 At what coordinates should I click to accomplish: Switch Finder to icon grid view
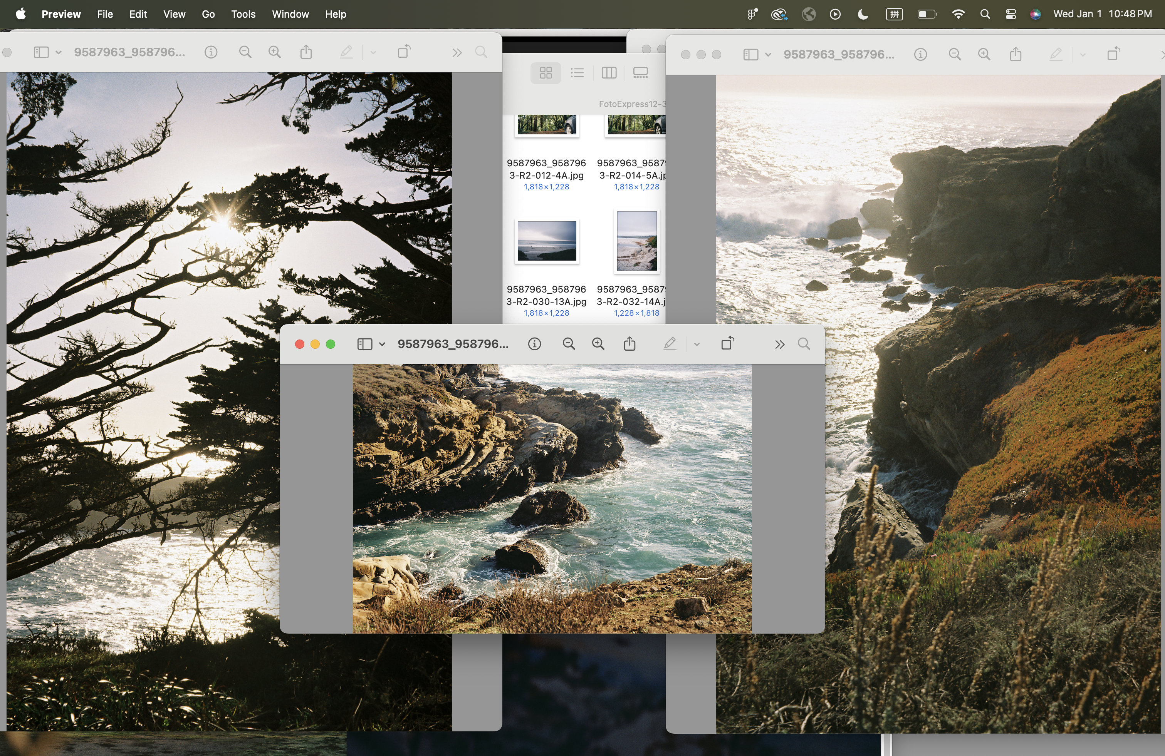pos(546,73)
